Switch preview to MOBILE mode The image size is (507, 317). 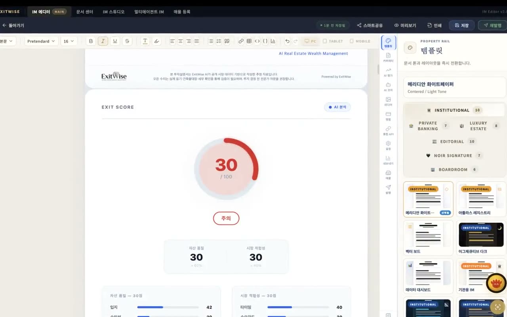tap(360, 41)
